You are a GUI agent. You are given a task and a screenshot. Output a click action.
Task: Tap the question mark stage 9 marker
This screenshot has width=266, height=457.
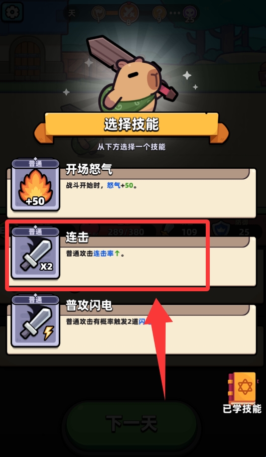point(159,13)
